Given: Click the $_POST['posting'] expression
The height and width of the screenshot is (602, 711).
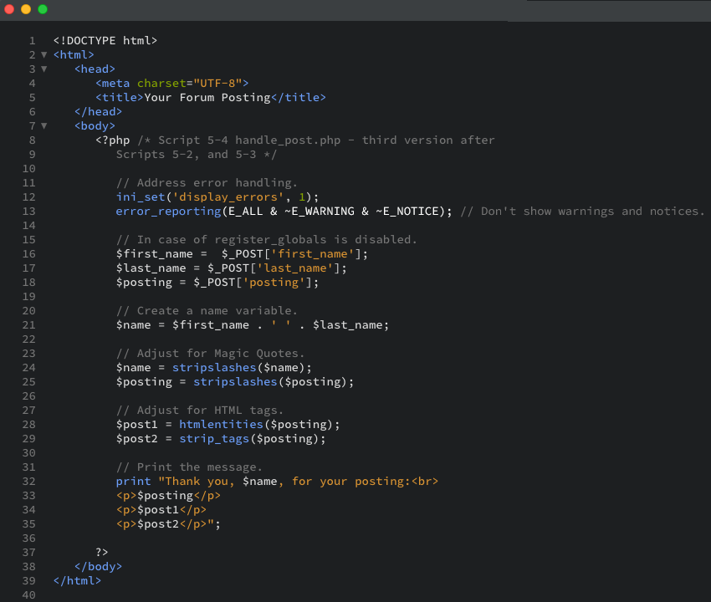Looking at the screenshot, I should 253,283.
